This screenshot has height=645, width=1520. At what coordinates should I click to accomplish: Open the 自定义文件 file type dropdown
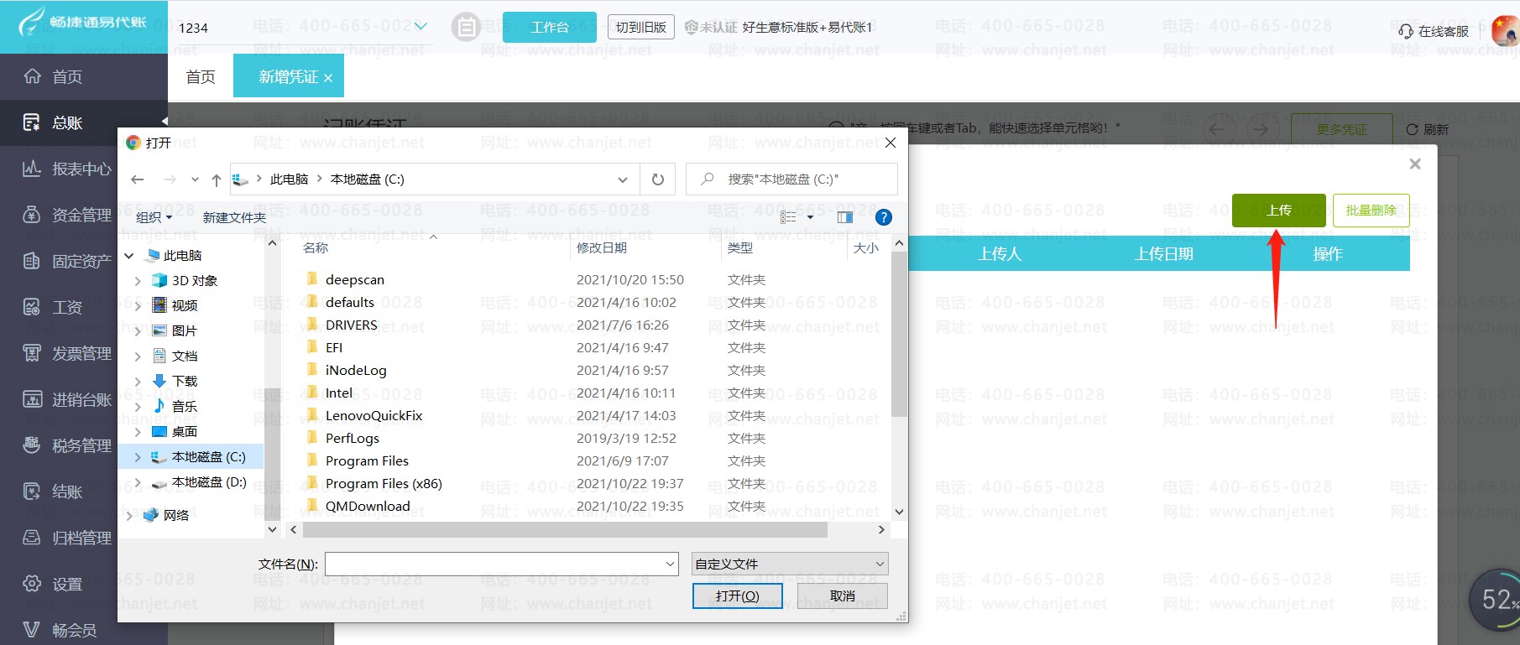pyautogui.click(x=790, y=564)
